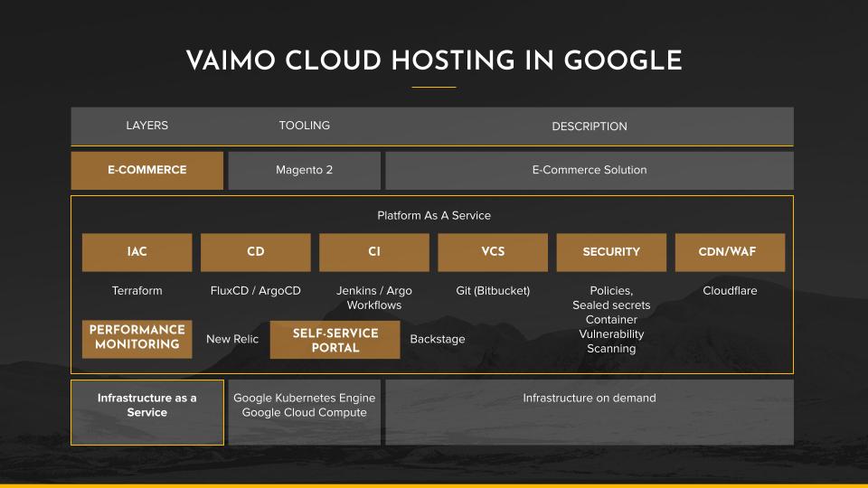Click the Cloudflare label

pyautogui.click(x=731, y=290)
